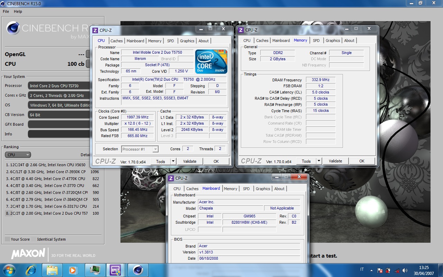The image size is (443, 277).
Task: Click the Code Name value Merom
Action: [x=140, y=59]
